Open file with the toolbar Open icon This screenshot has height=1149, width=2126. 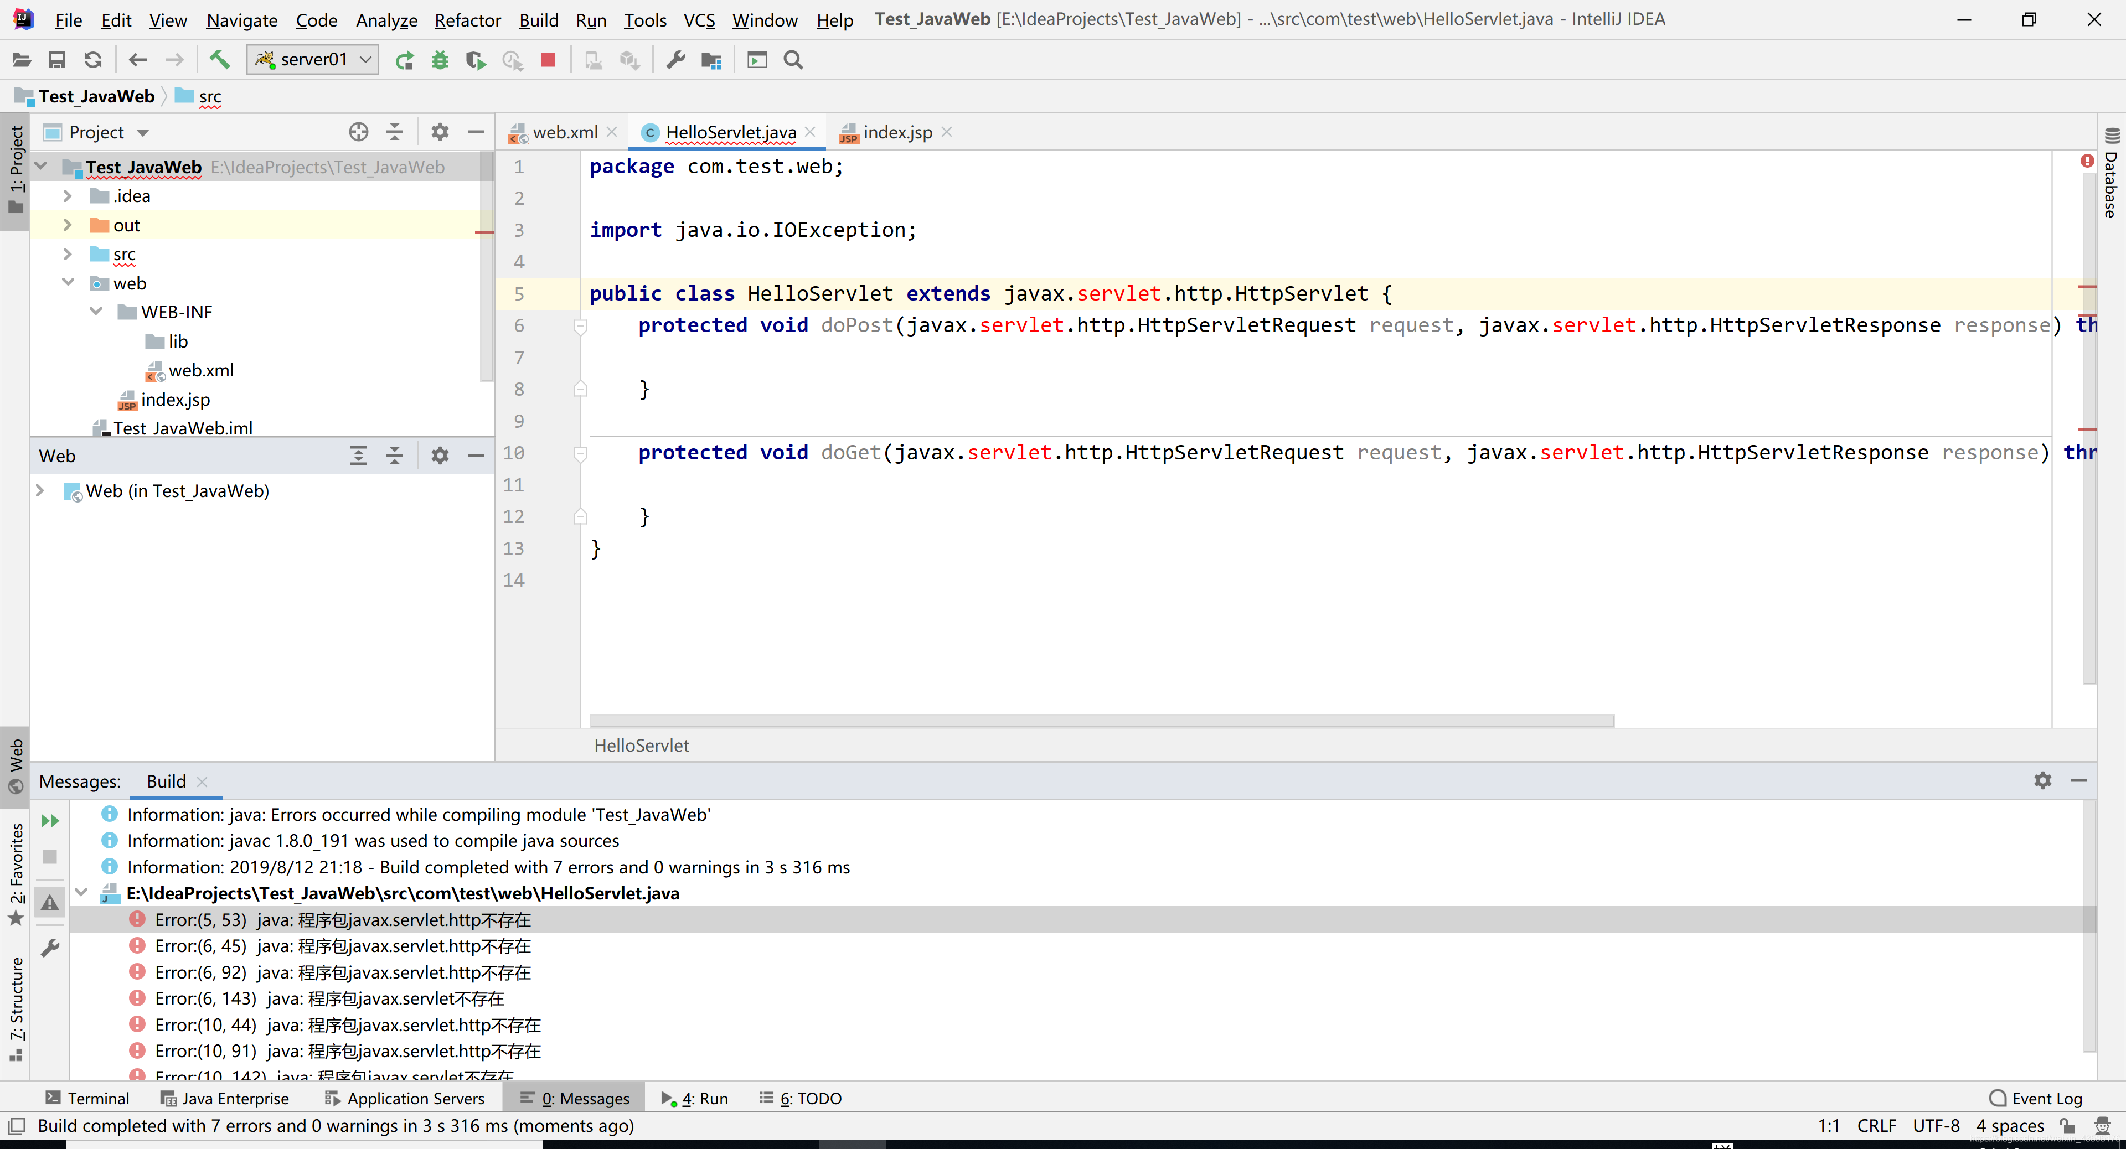22,59
